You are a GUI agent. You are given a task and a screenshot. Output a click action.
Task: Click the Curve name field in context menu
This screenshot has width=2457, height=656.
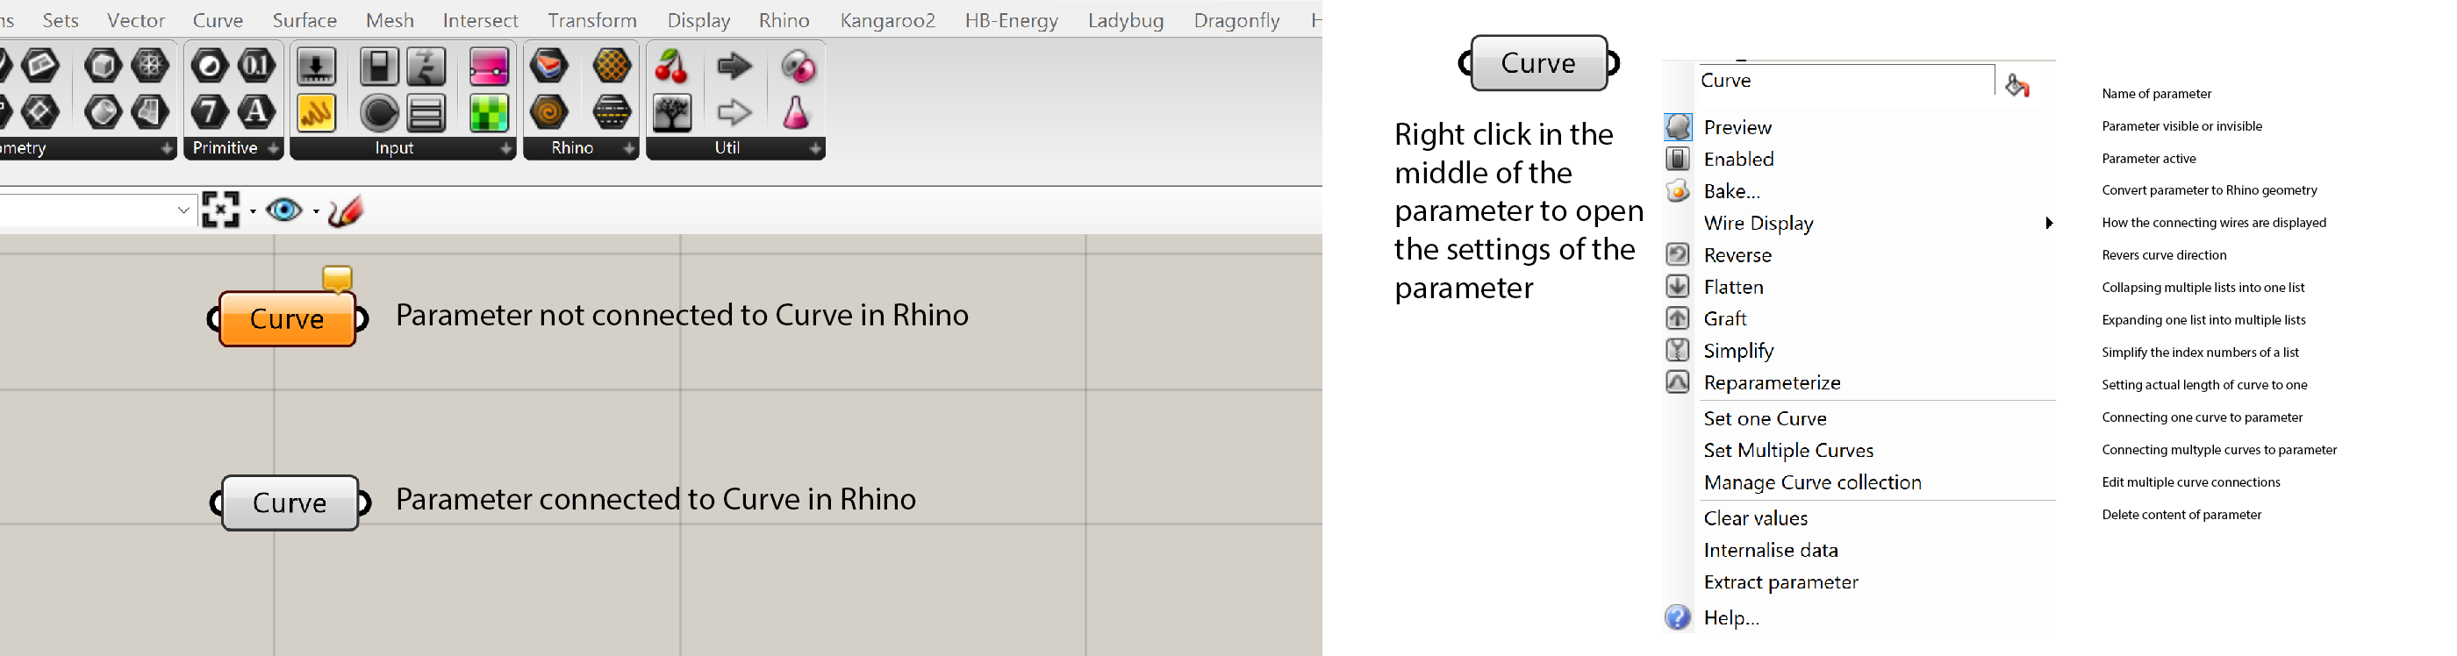(1845, 81)
